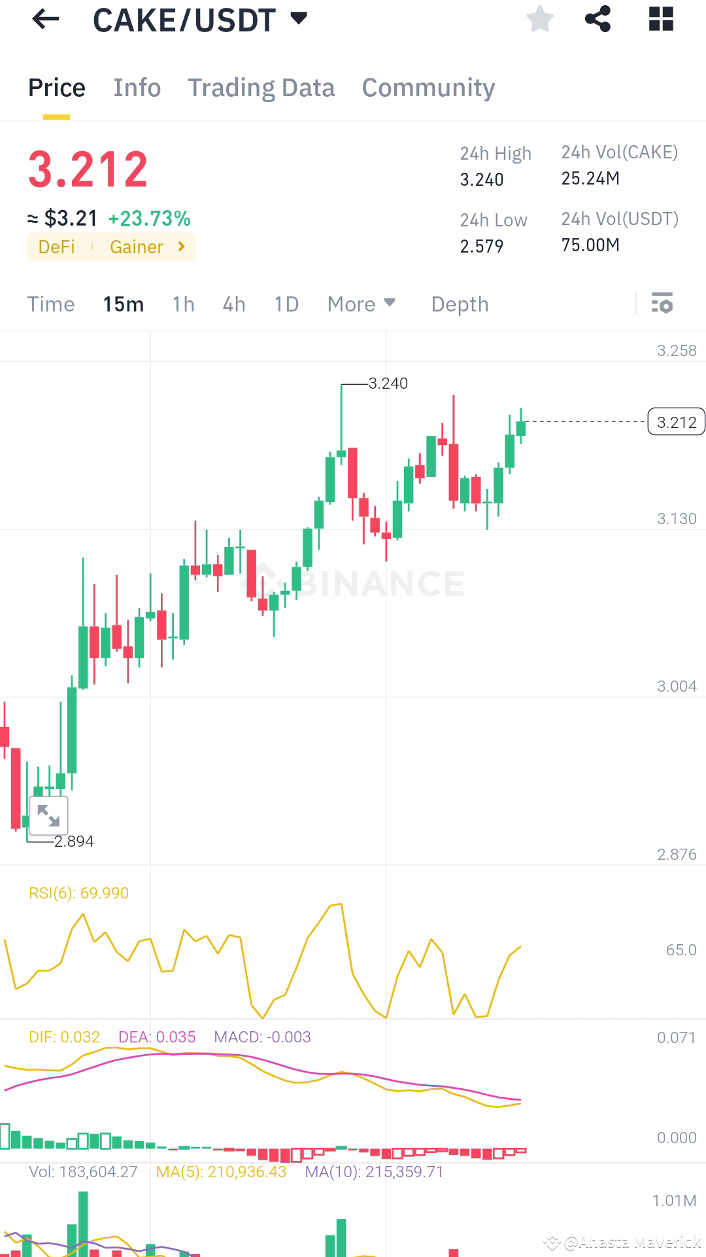
Task: Select the Time chart view
Action: pos(51,304)
